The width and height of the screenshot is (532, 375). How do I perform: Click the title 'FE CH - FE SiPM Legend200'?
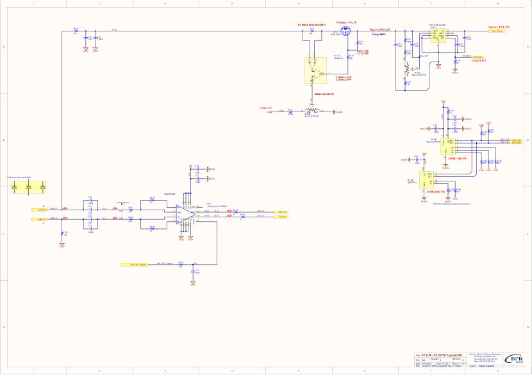tap(441, 355)
